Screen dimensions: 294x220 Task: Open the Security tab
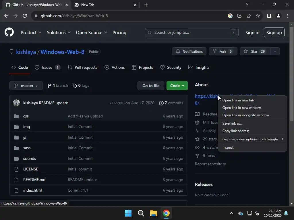click(x=171, y=67)
